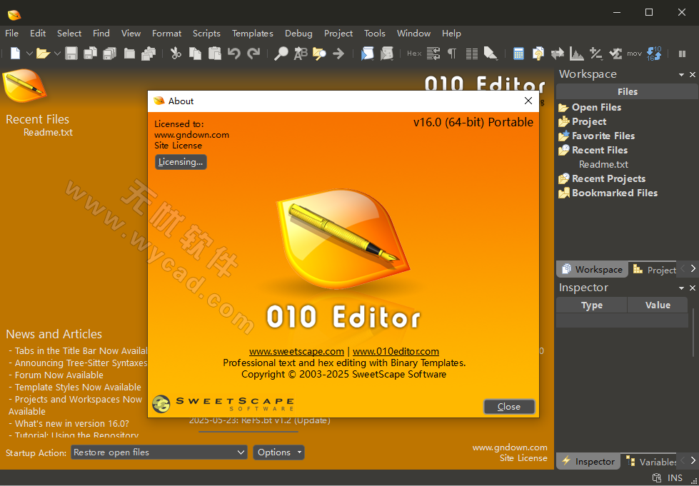Click the Licensing button in the About dialog
699x486 pixels.
[x=180, y=162]
